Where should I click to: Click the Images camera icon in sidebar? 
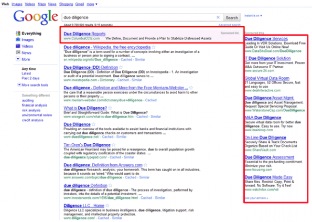[x=18, y=39]
